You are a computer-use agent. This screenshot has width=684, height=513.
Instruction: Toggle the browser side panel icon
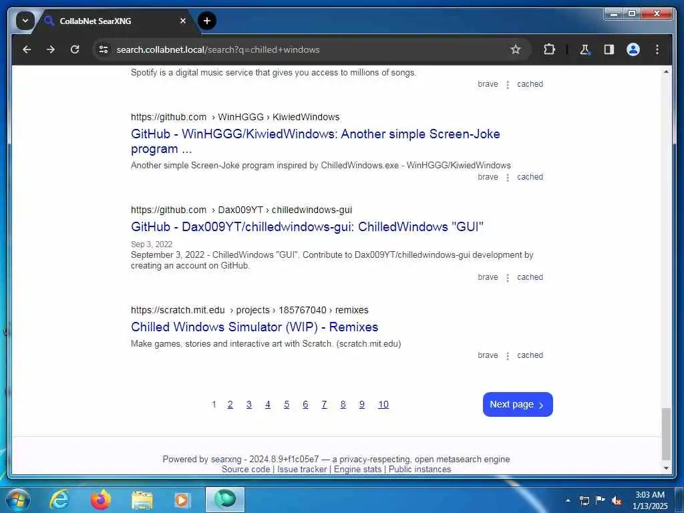click(609, 49)
